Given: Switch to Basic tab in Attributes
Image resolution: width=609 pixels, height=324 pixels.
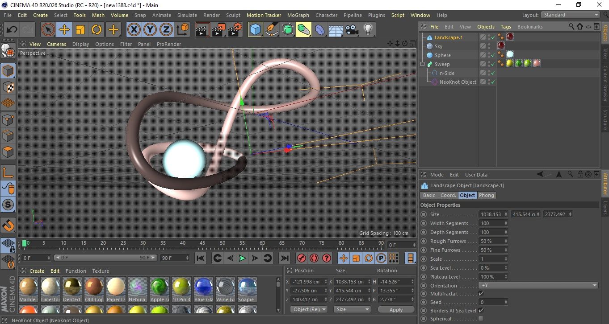Looking at the screenshot, I should point(429,195).
